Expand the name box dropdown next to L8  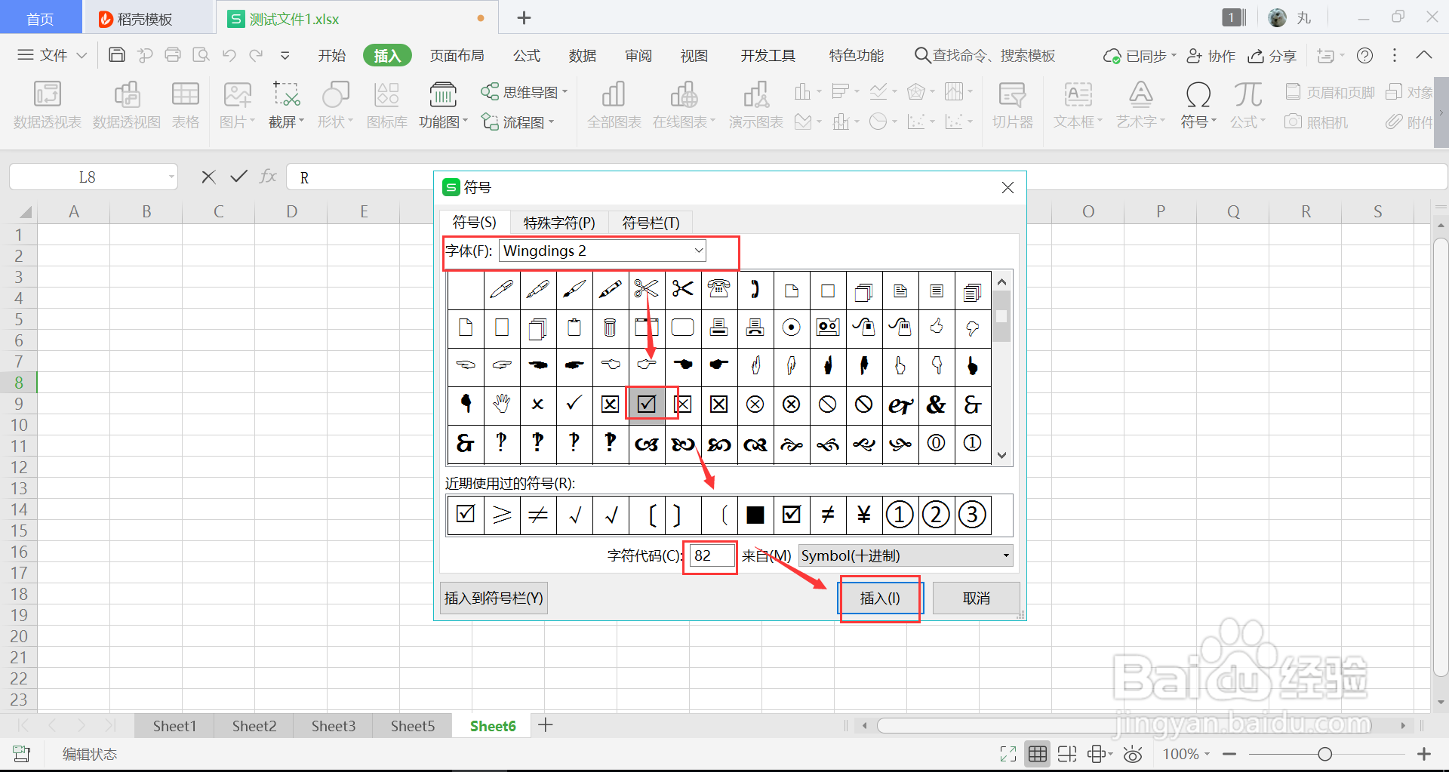171,177
